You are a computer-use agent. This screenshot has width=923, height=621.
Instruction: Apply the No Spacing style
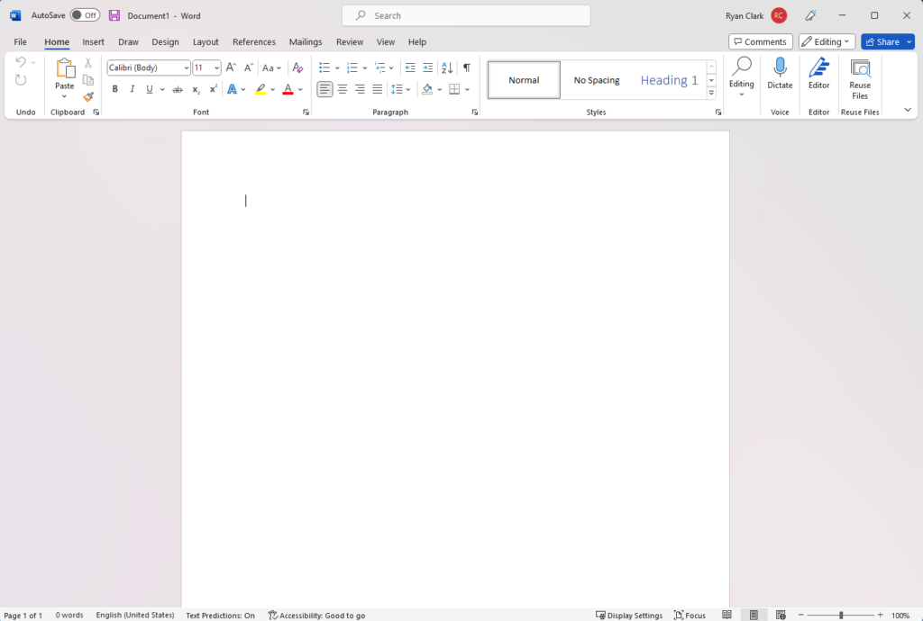tap(597, 80)
